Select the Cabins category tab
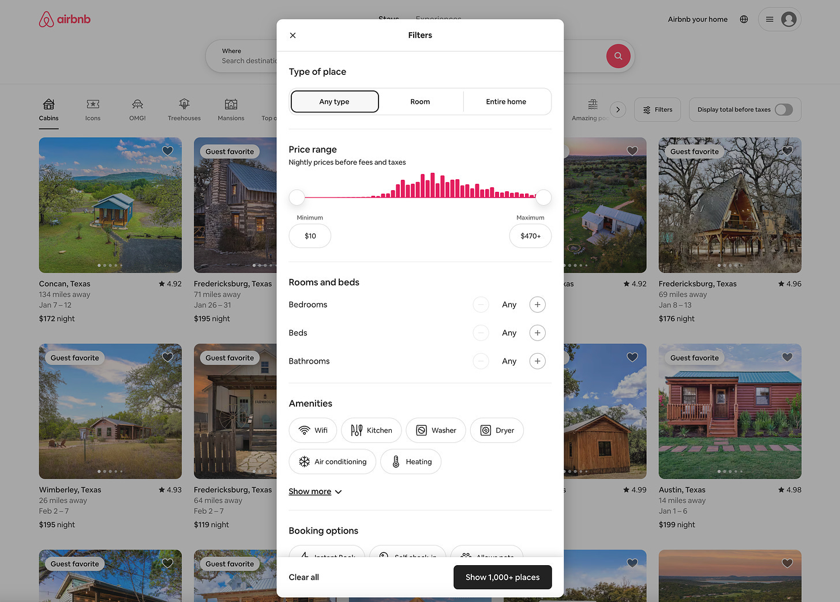840x602 pixels. click(48, 110)
